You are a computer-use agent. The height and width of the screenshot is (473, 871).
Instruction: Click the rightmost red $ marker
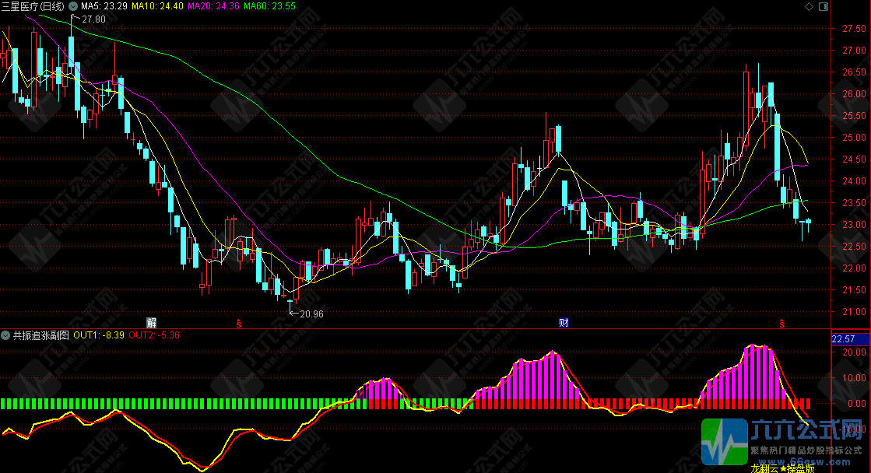click(x=782, y=322)
